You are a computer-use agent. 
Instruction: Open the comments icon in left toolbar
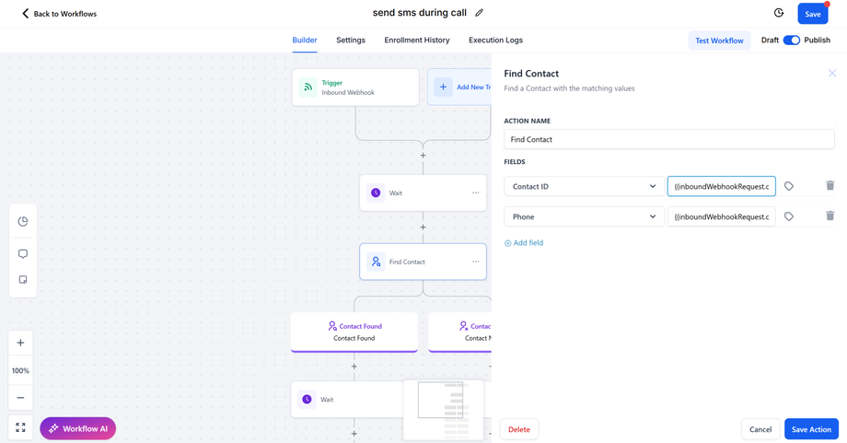coord(23,253)
